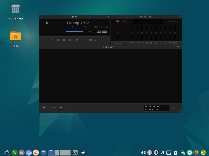Toggle repeat playlist mode

(x=95, y=40)
